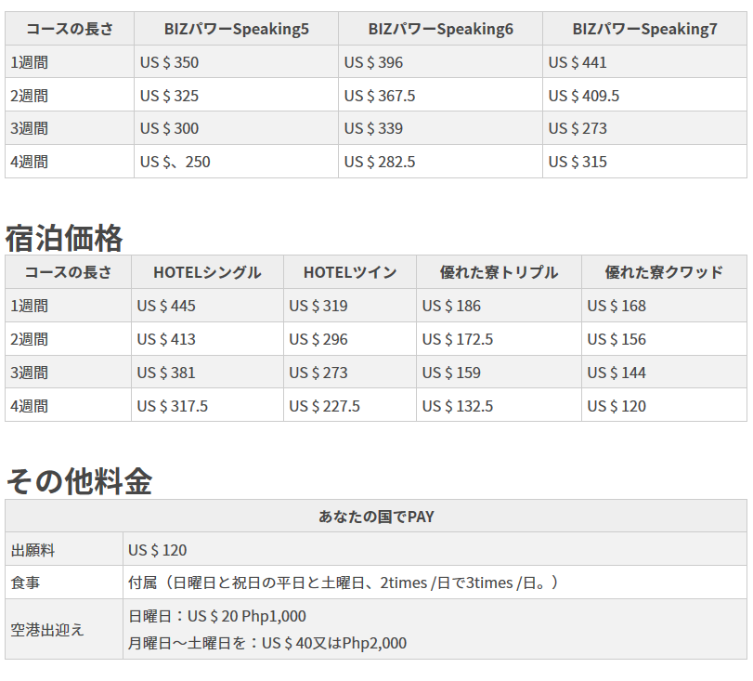Click the 出願料 row label
This screenshot has width=753, height=681.
(32, 550)
